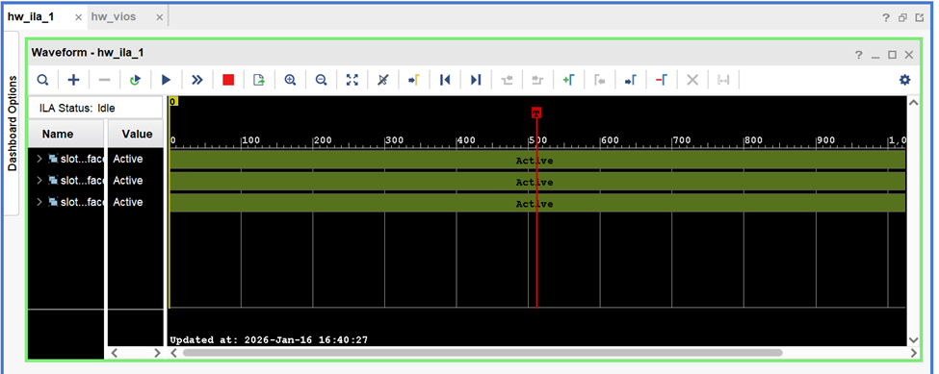Click name pane scroll right arrow

(x=158, y=353)
